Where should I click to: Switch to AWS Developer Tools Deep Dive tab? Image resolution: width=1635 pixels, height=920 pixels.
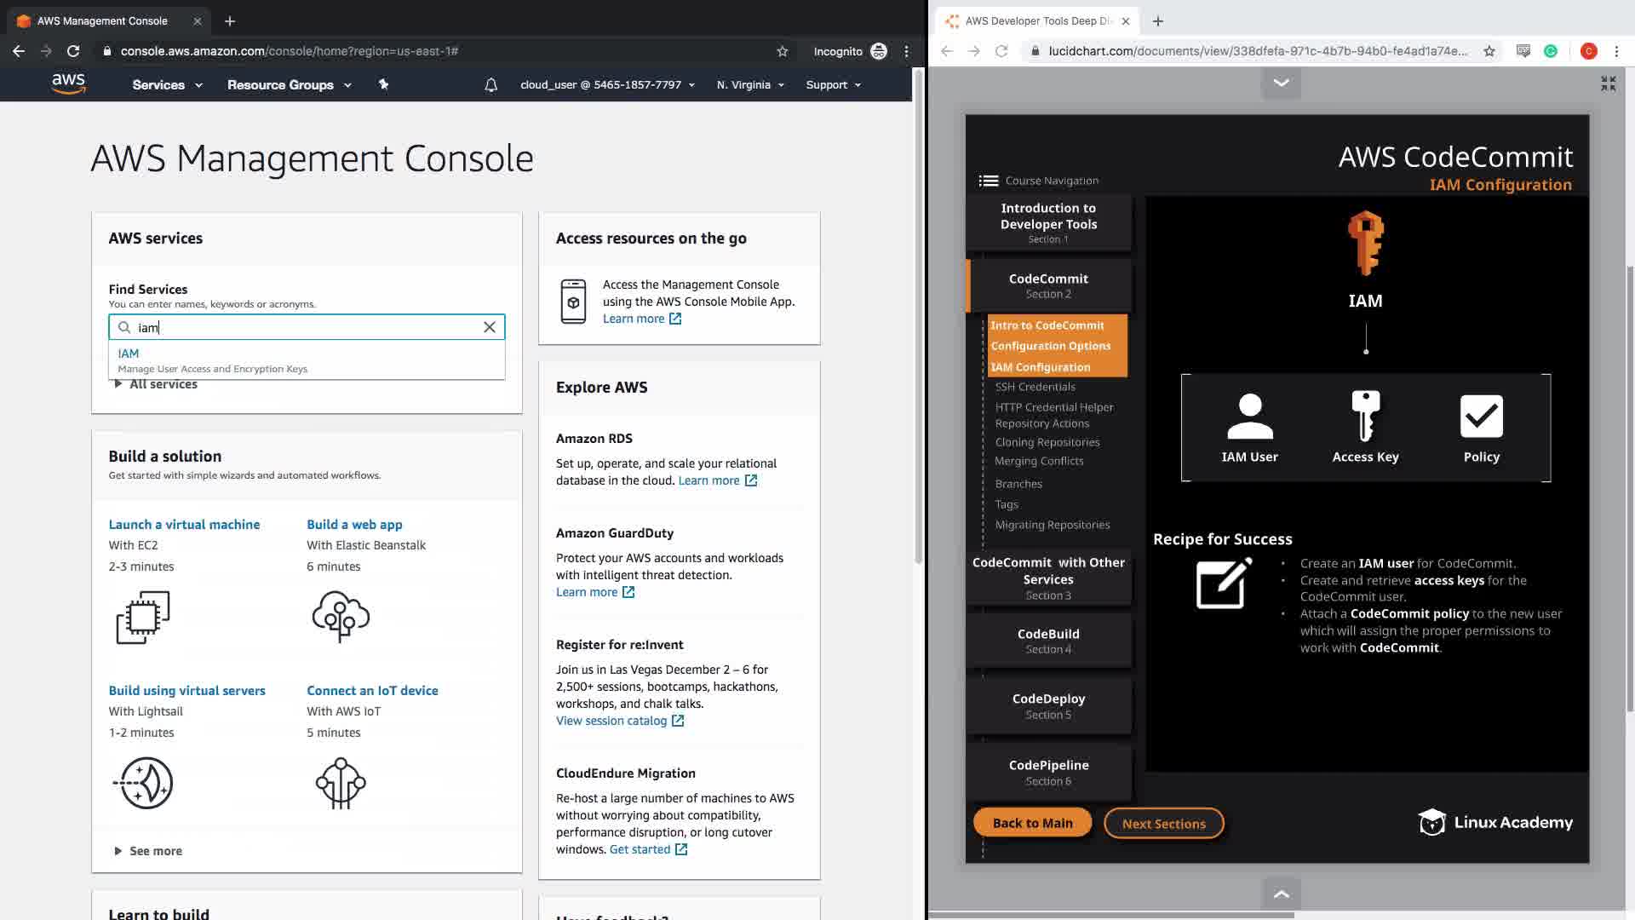[1037, 21]
